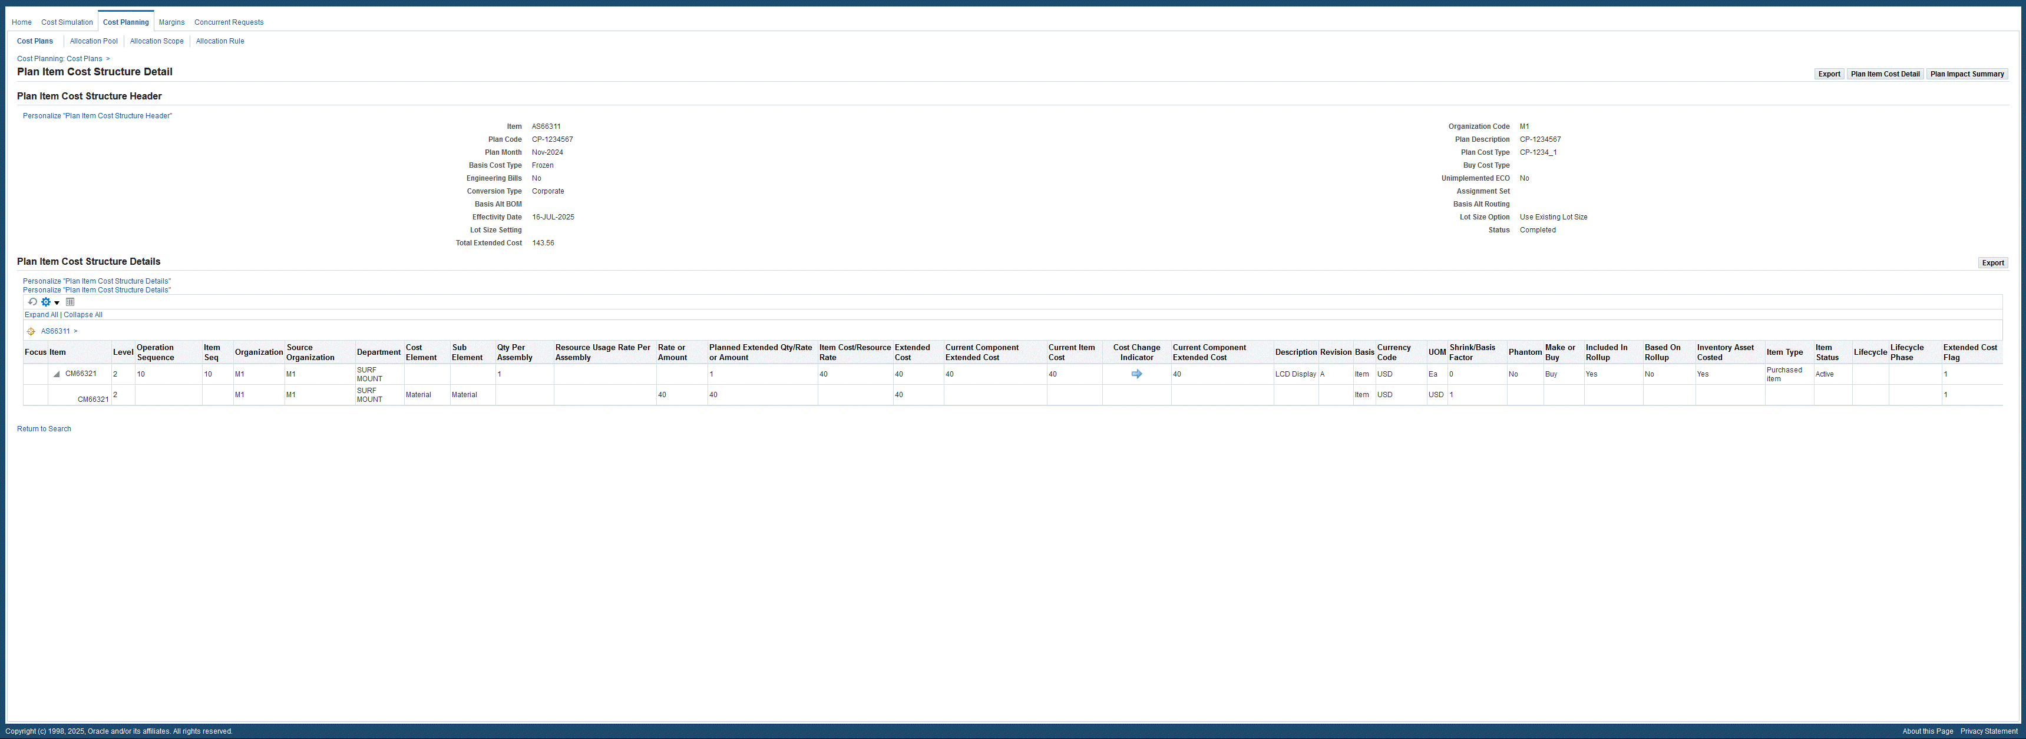Image resolution: width=2026 pixels, height=739 pixels.
Task: Click the Plan Impact Summary button
Action: coord(1966,74)
